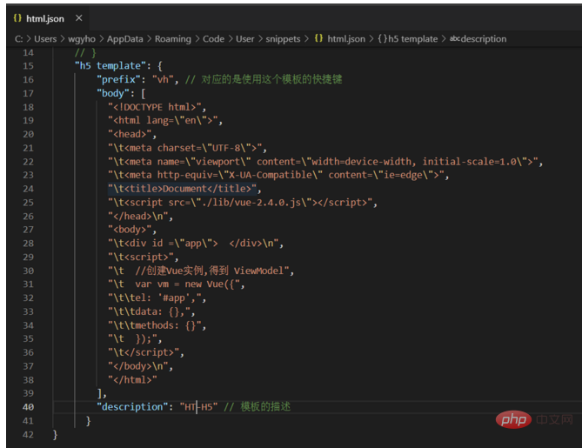Open the Roaming breadcrumb segment
This screenshot has height=448, width=582.
pos(172,39)
